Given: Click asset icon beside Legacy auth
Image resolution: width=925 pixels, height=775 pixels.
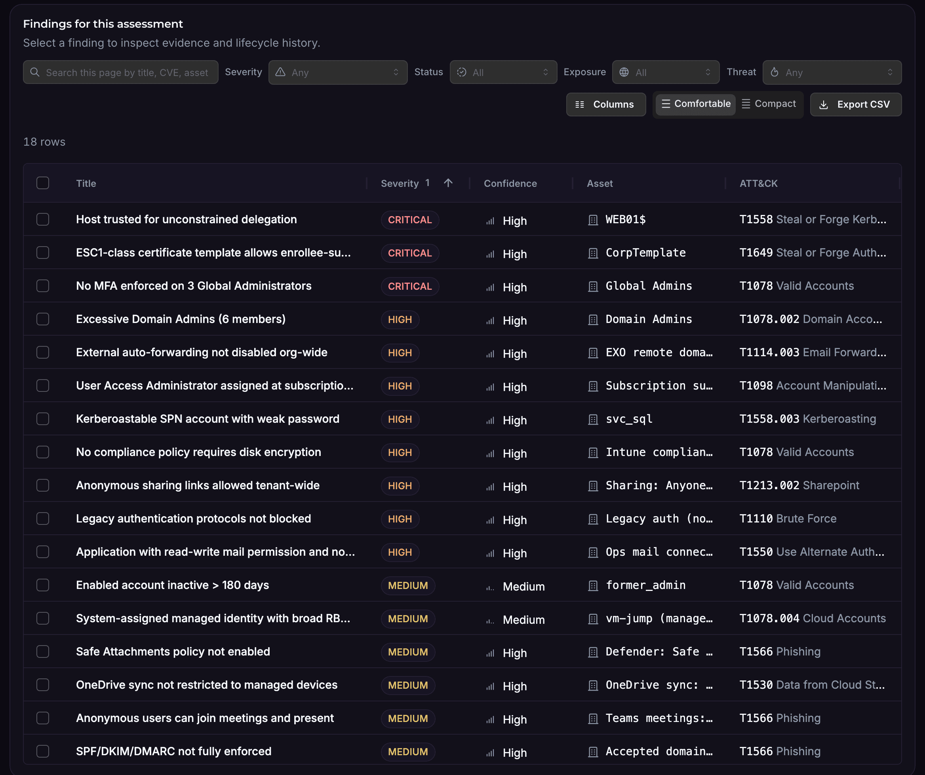Looking at the screenshot, I should pos(593,519).
